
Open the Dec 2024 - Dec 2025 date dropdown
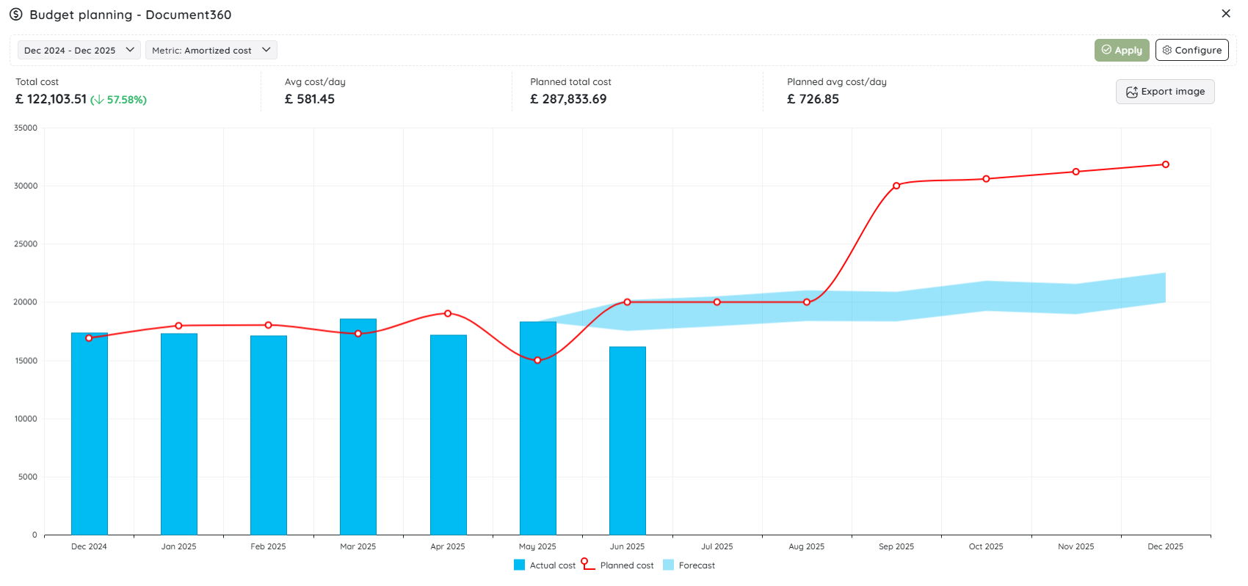point(79,50)
